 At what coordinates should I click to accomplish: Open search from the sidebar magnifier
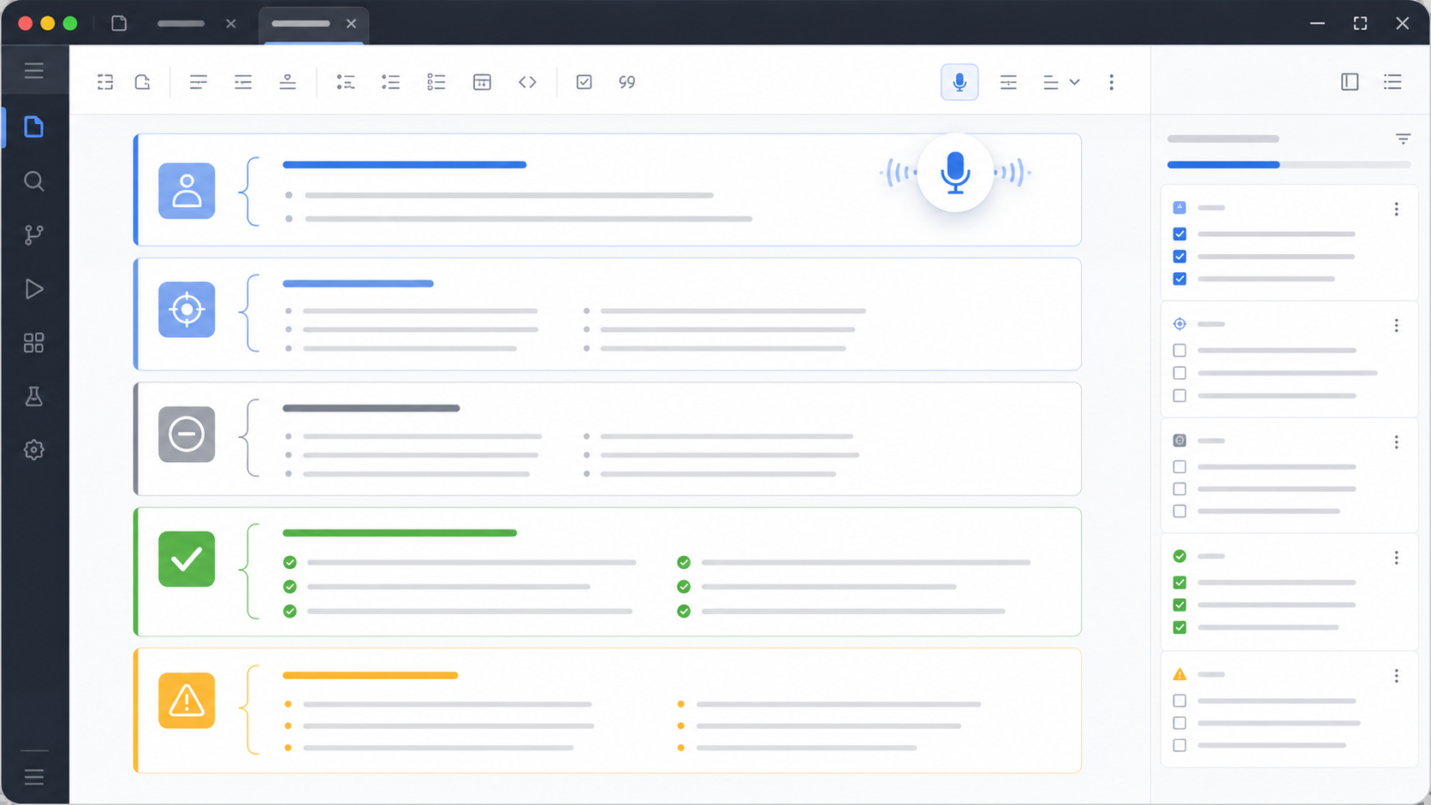(x=34, y=181)
